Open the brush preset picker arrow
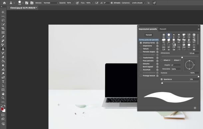The width and height of the screenshot is (203, 129). tap(23, 3)
